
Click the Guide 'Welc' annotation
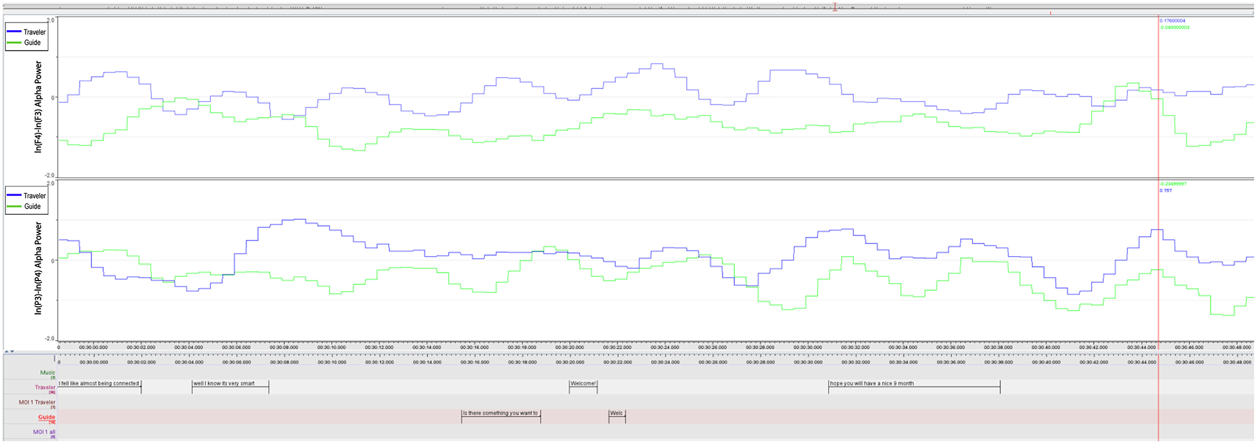(617, 413)
